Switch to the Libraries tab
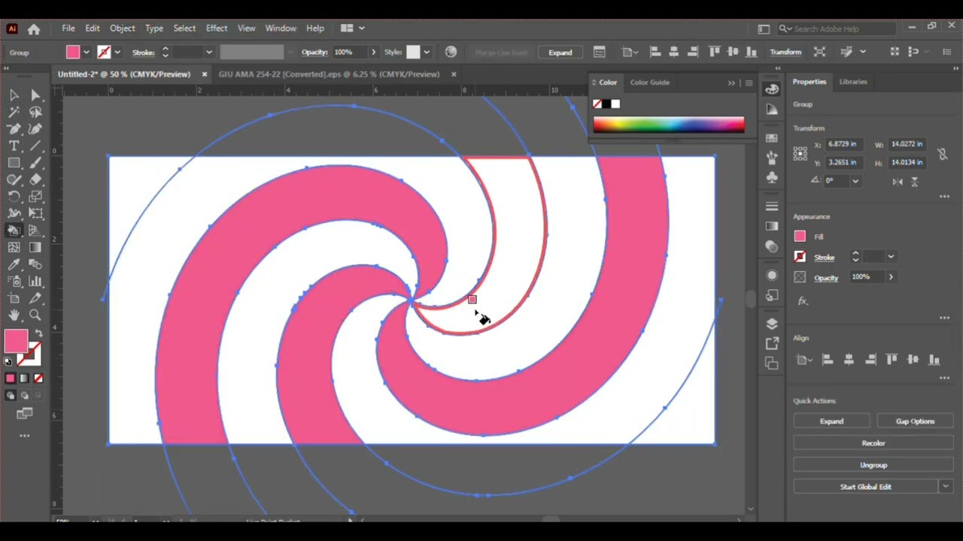 pos(853,82)
